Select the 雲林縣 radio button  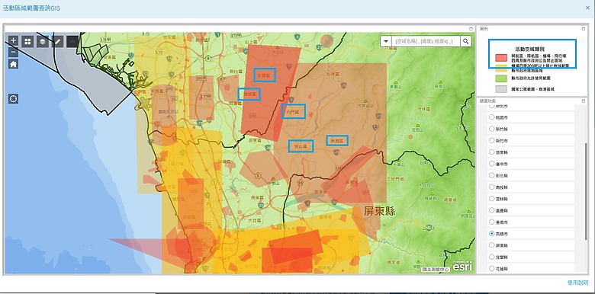[491, 199]
